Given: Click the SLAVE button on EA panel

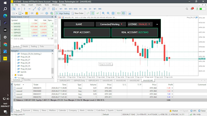Looking at the screenshot, I should coord(79,24).
